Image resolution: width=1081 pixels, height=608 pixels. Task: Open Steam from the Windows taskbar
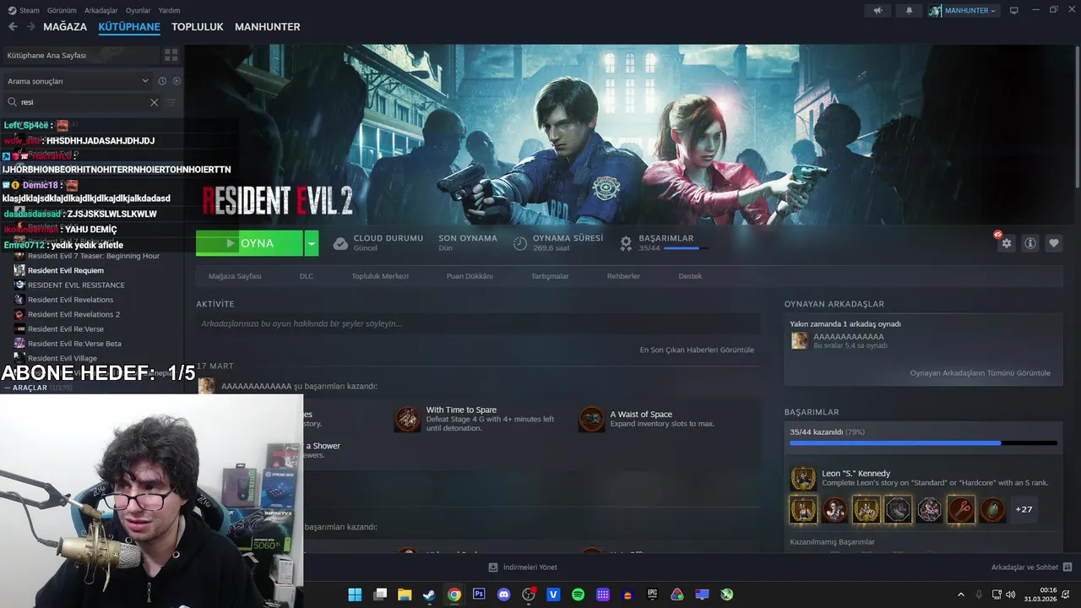point(429,594)
